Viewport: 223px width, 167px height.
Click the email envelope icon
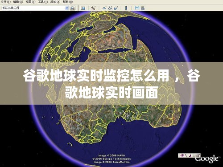[137, 8]
